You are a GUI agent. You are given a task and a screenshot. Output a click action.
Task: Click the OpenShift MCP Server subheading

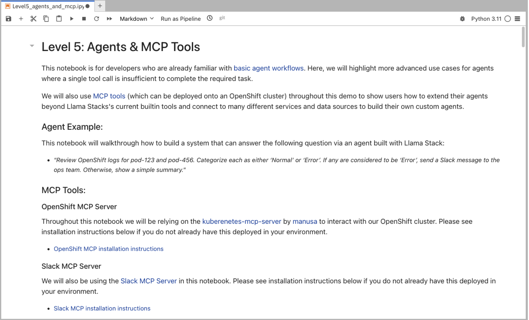click(x=79, y=207)
